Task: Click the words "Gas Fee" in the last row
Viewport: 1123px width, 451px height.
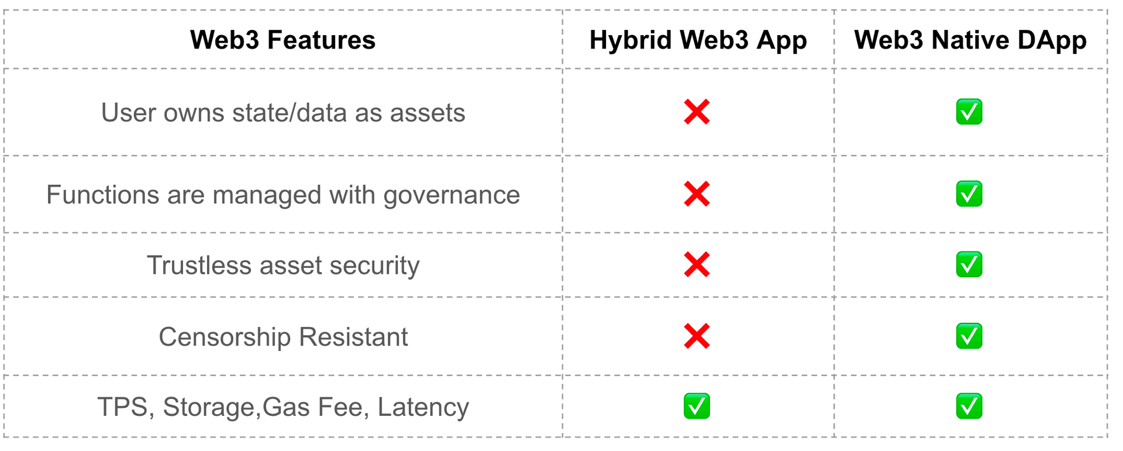Action: click(315, 407)
